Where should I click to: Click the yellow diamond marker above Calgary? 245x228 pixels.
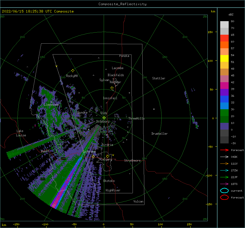click(108, 156)
